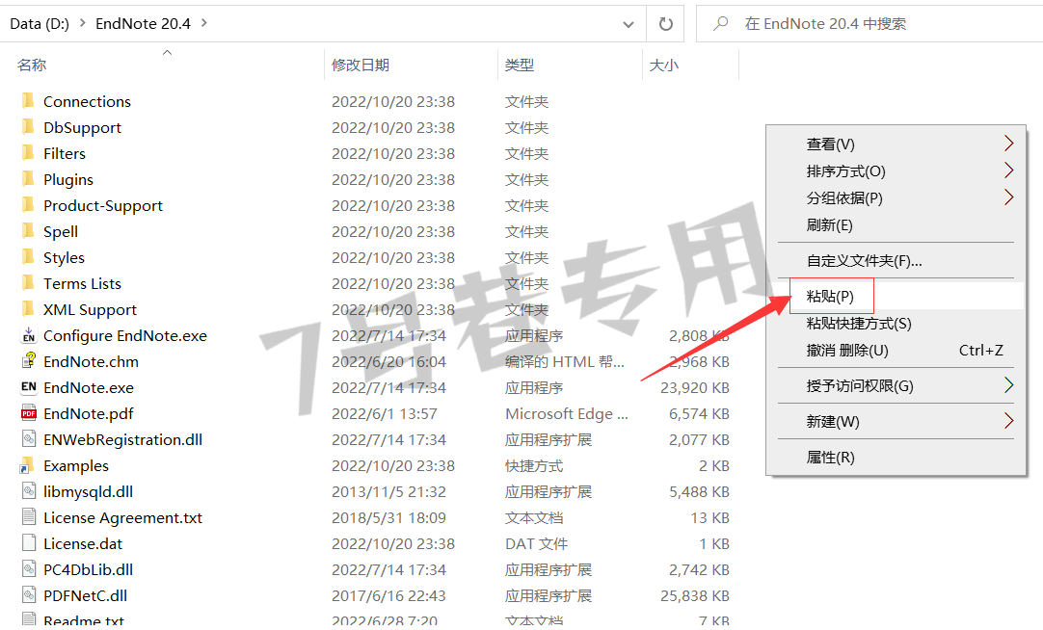This screenshot has width=1043, height=630.
Task: Click the Spell folder icon
Action: (x=28, y=230)
